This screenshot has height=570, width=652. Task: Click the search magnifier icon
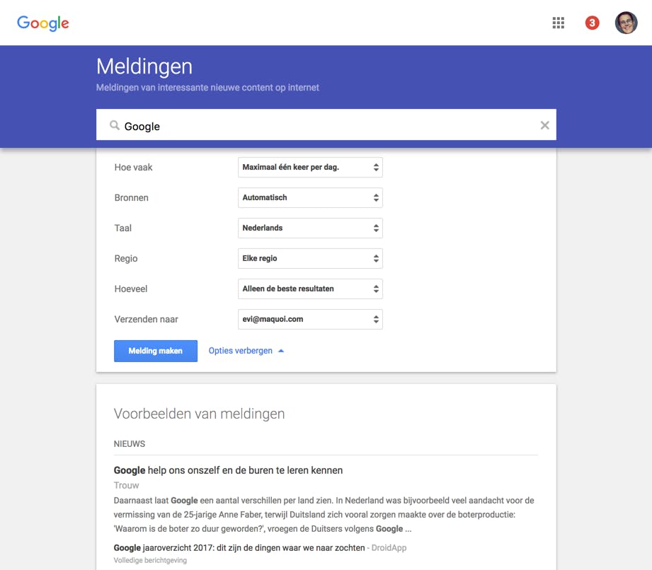tap(114, 126)
